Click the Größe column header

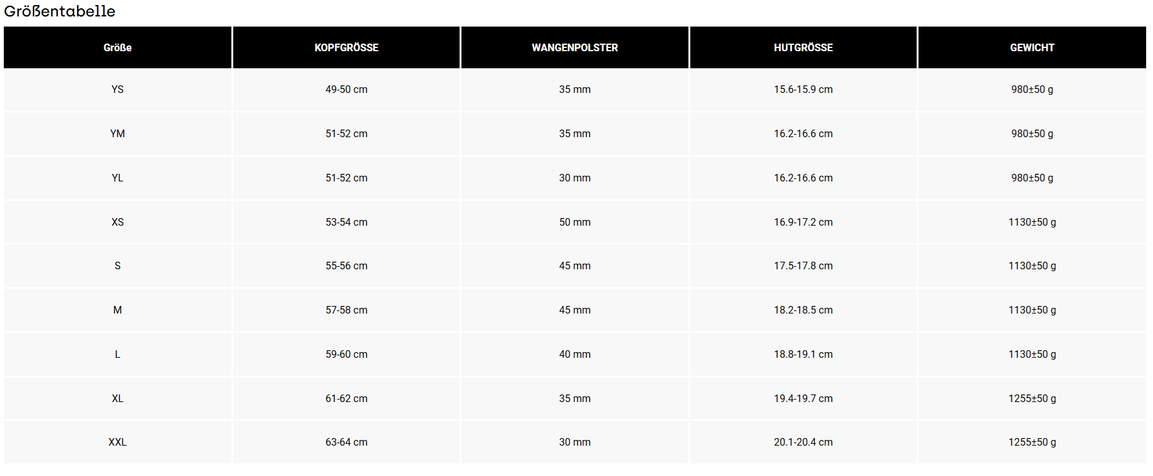(x=118, y=47)
